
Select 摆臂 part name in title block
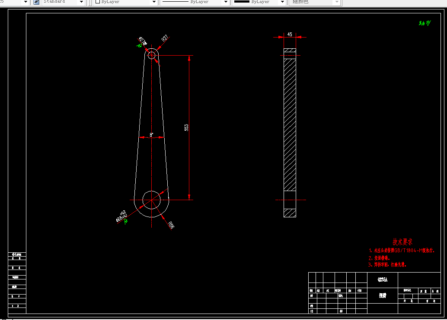point(382,295)
